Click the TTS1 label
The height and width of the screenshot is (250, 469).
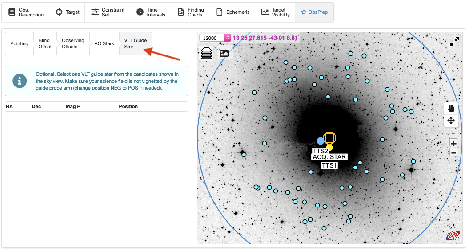(329, 165)
